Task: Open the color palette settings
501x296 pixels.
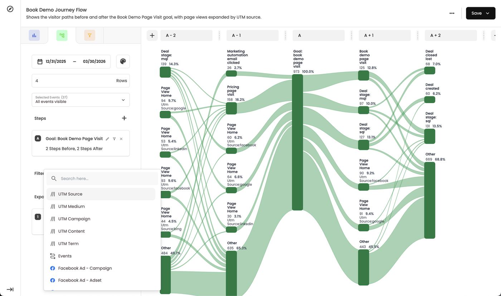Action: pos(123,62)
